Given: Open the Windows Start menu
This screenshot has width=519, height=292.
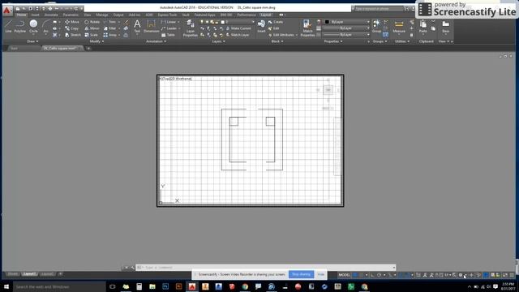Looking at the screenshot, I should (6, 286).
